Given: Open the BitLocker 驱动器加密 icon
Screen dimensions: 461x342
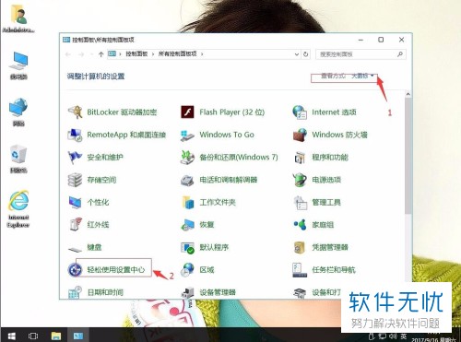Looking at the screenshot, I should click(76, 112).
